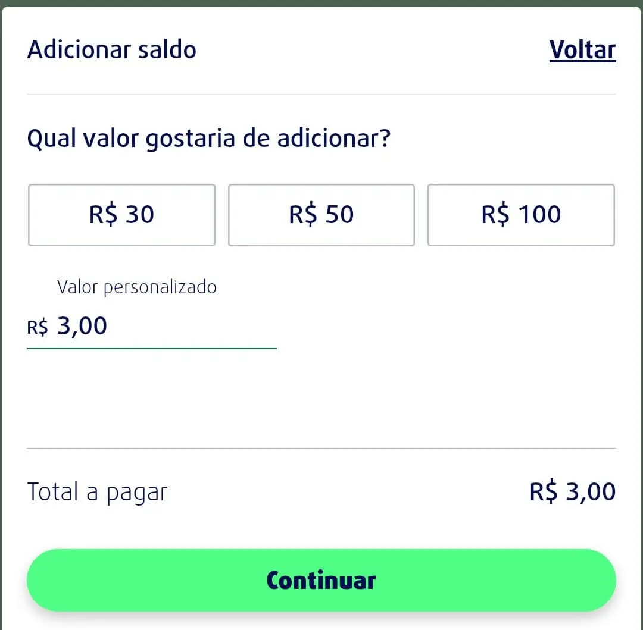Click the Adicionar saldo heading
Image resolution: width=643 pixels, height=630 pixels.
click(111, 50)
